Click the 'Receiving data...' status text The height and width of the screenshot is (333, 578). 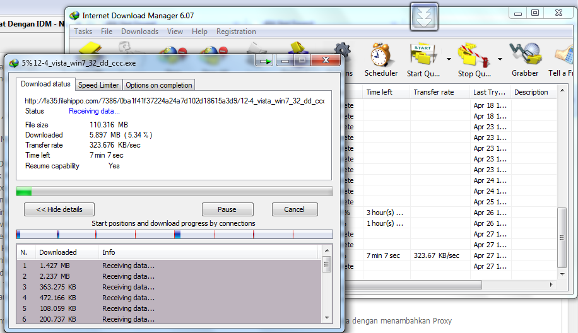pos(94,111)
